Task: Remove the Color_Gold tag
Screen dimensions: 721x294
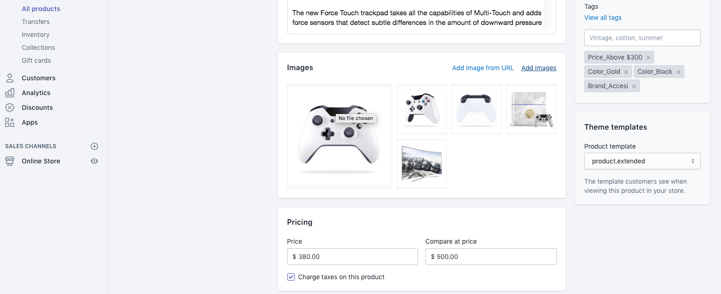Action: (626, 72)
